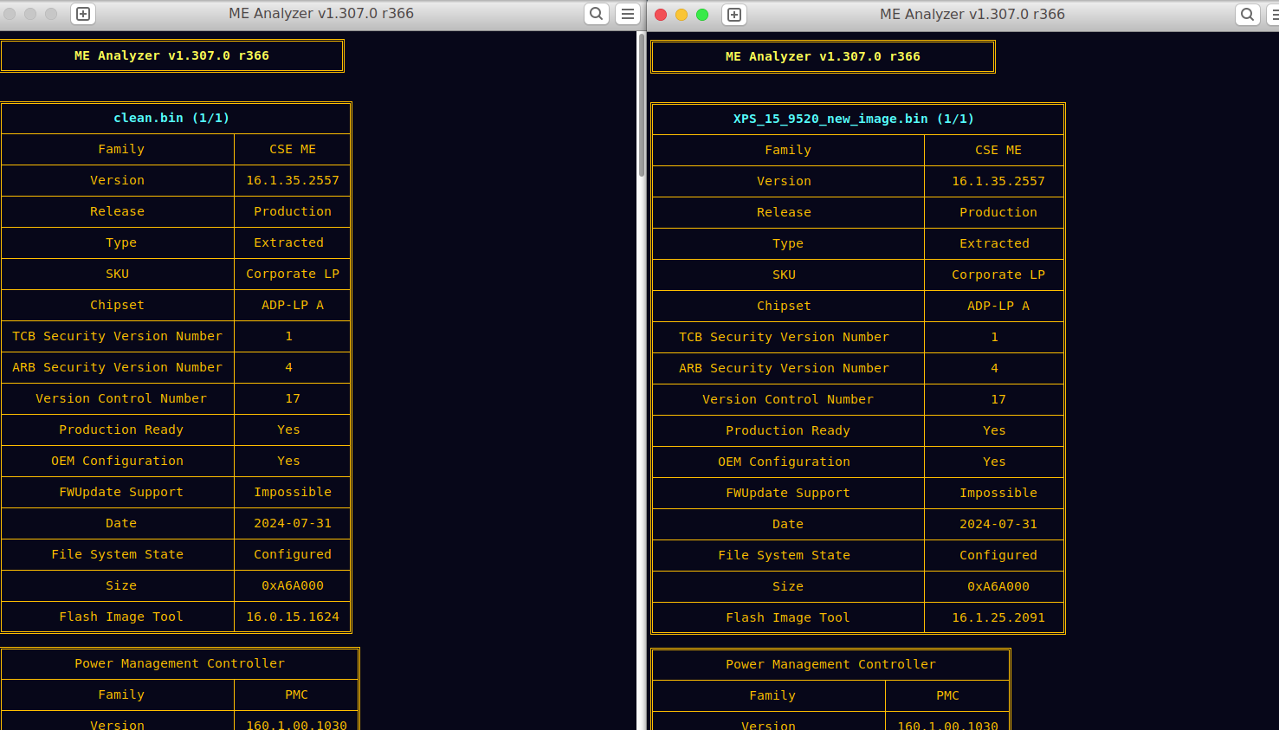Maximize the right window with the green button
This screenshot has width=1279, height=730.
tap(702, 15)
